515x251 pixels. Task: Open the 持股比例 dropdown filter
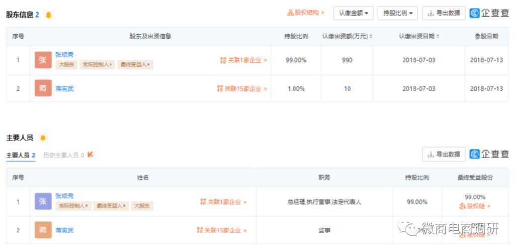pos(397,13)
